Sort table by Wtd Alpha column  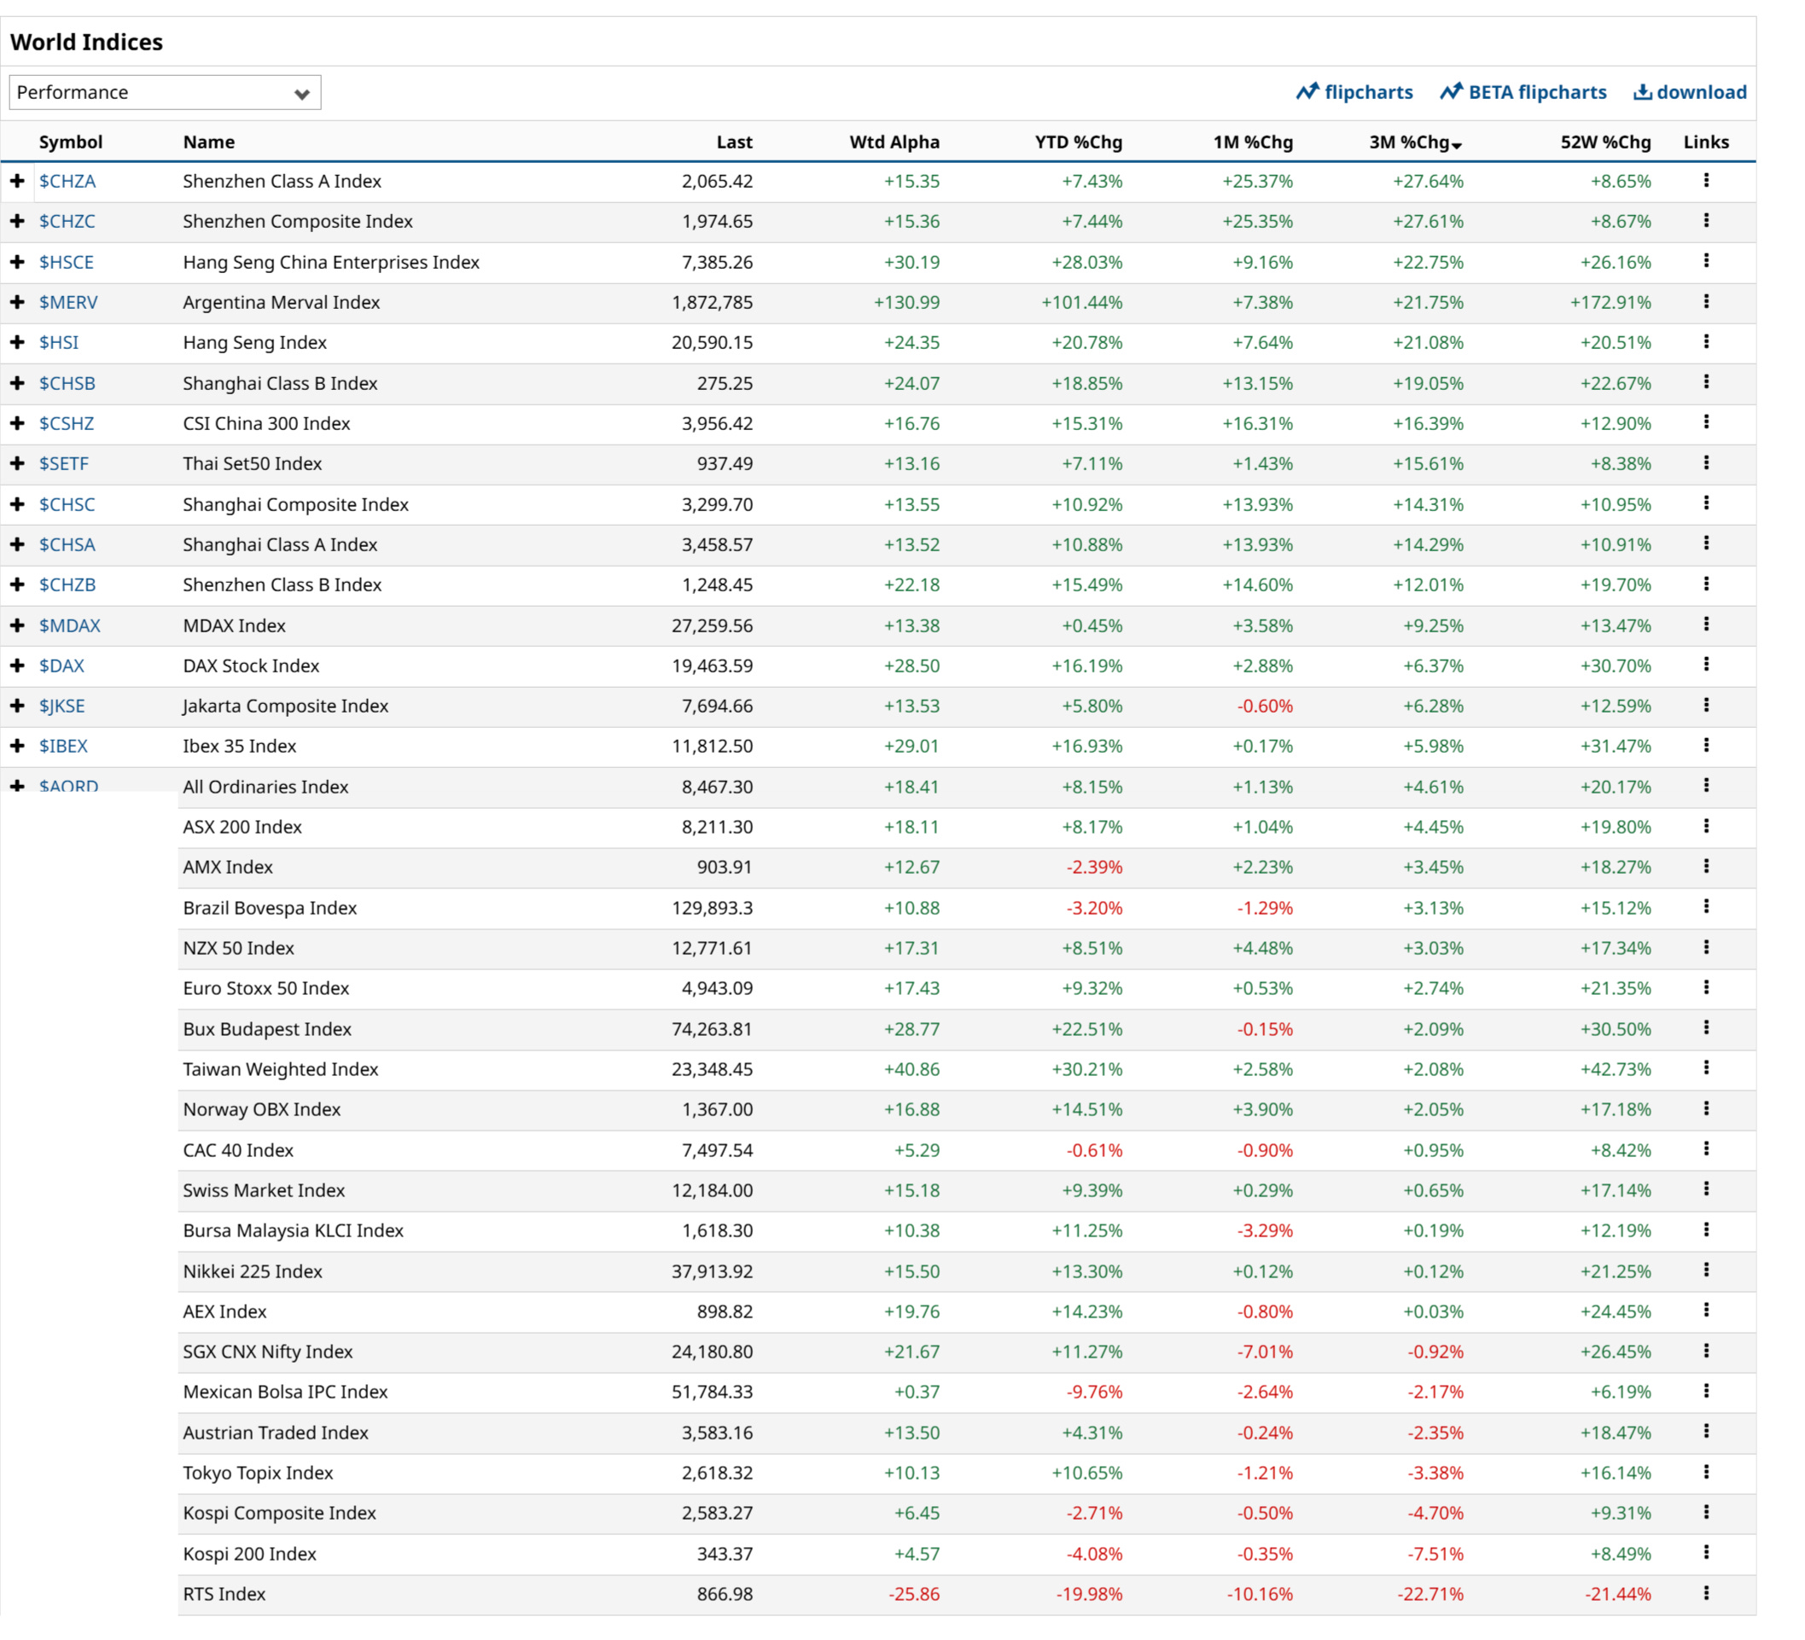(x=894, y=142)
